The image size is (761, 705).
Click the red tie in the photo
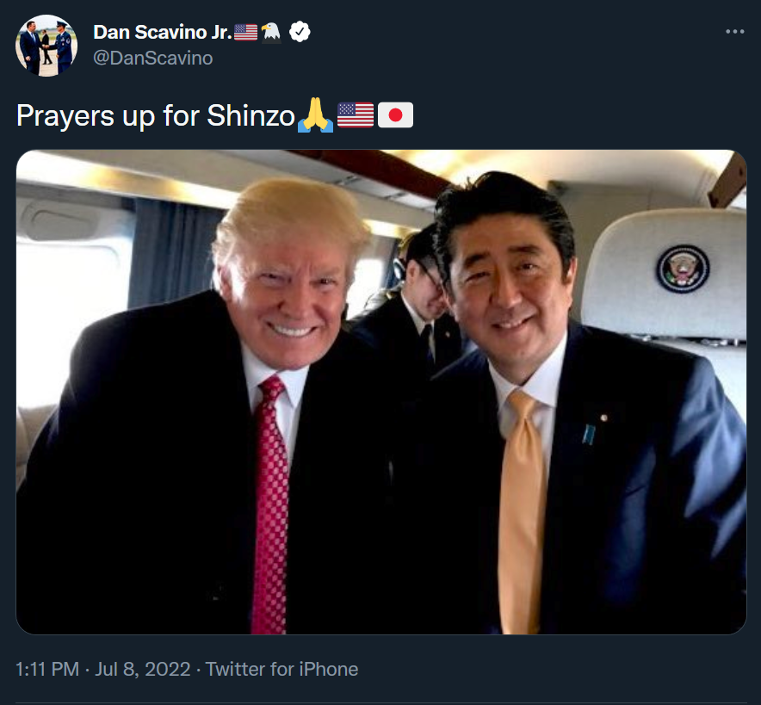point(271,504)
